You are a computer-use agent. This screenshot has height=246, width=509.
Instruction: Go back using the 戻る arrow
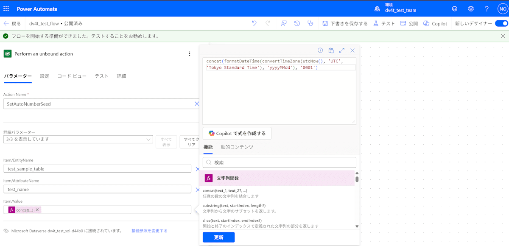coord(12,24)
